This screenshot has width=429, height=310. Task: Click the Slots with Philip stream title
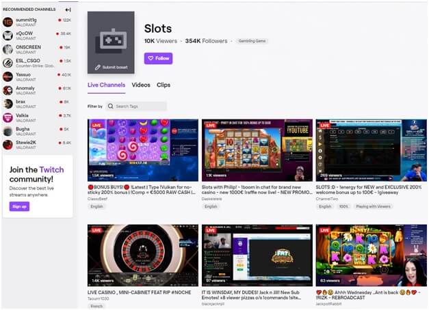coord(257,190)
